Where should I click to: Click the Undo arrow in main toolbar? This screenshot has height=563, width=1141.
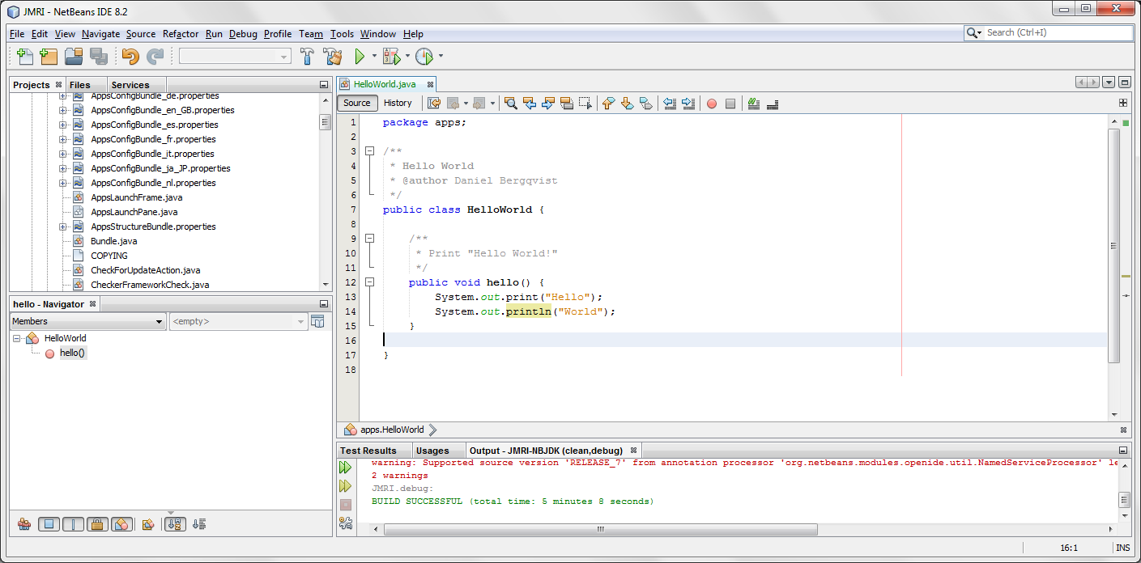pos(130,57)
